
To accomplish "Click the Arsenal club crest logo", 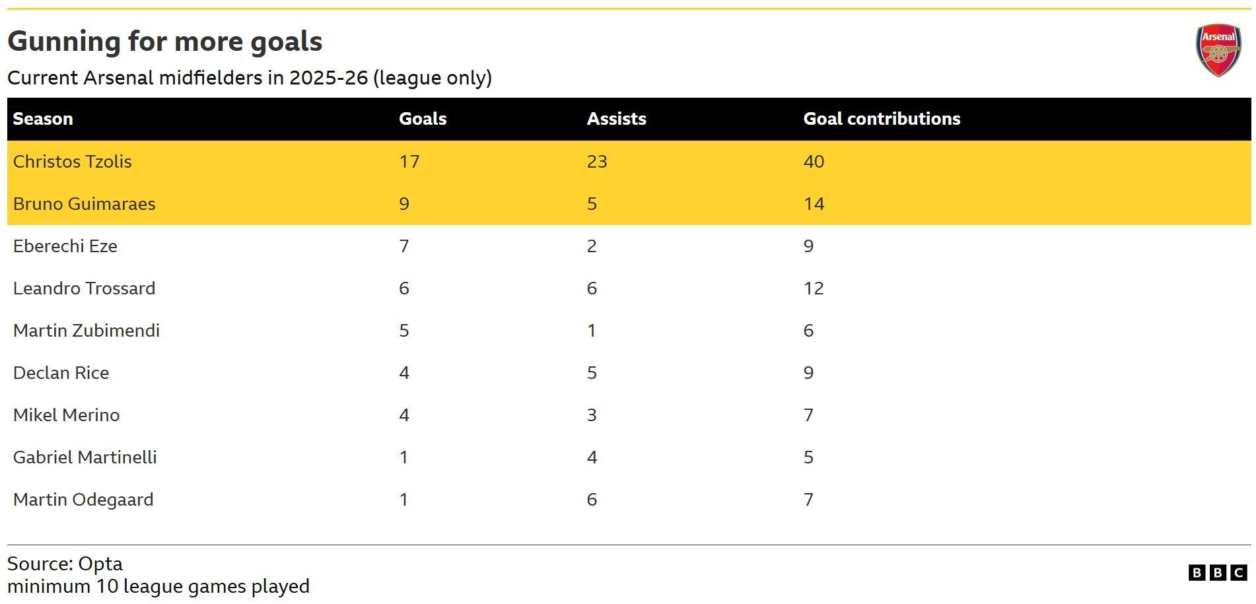I will tap(1218, 51).
